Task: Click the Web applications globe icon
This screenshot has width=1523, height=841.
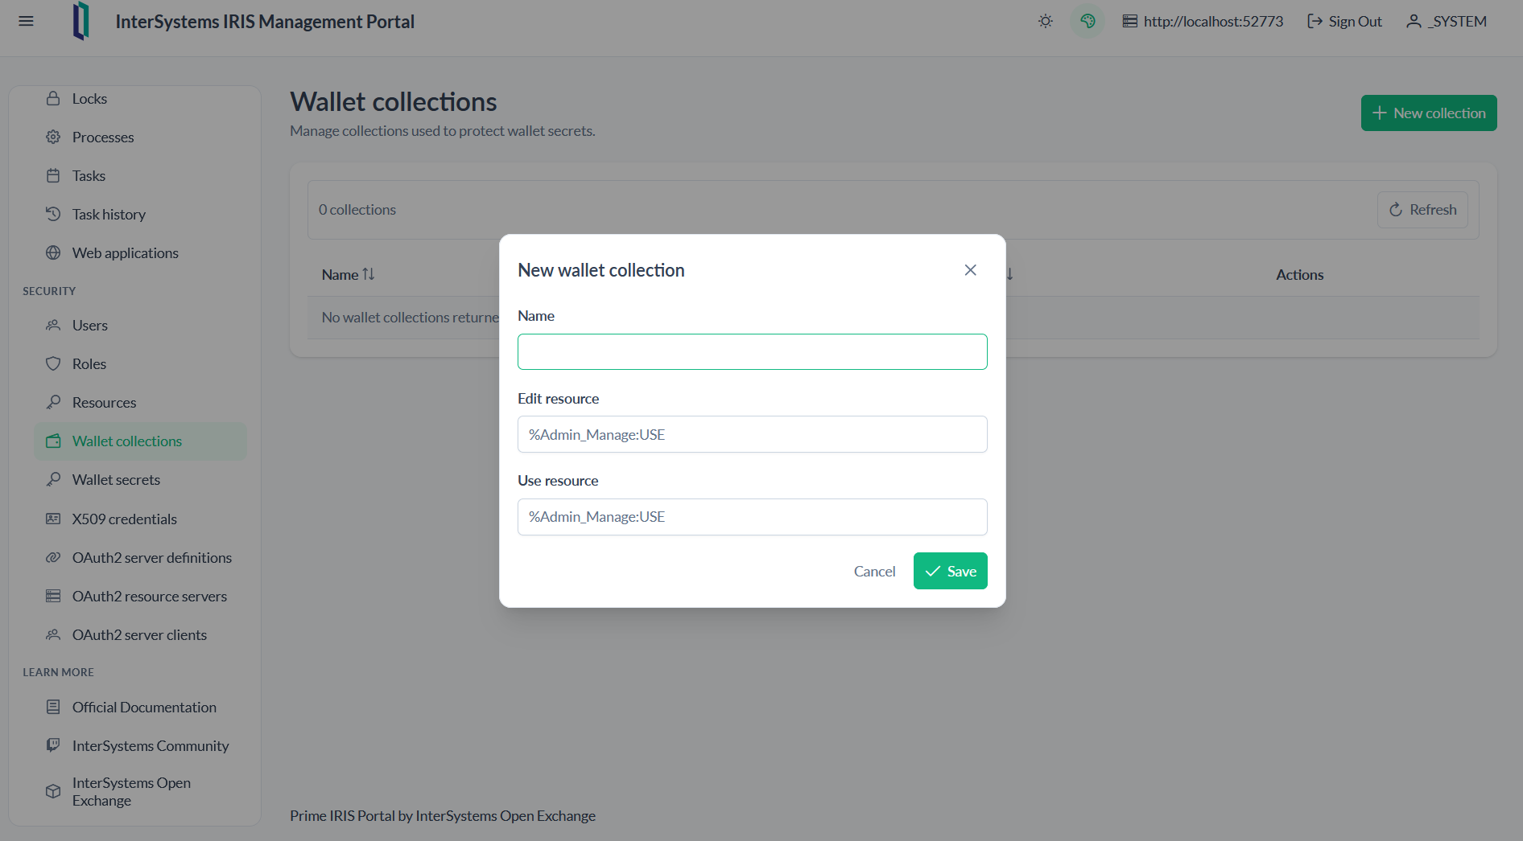Action: (53, 252)
